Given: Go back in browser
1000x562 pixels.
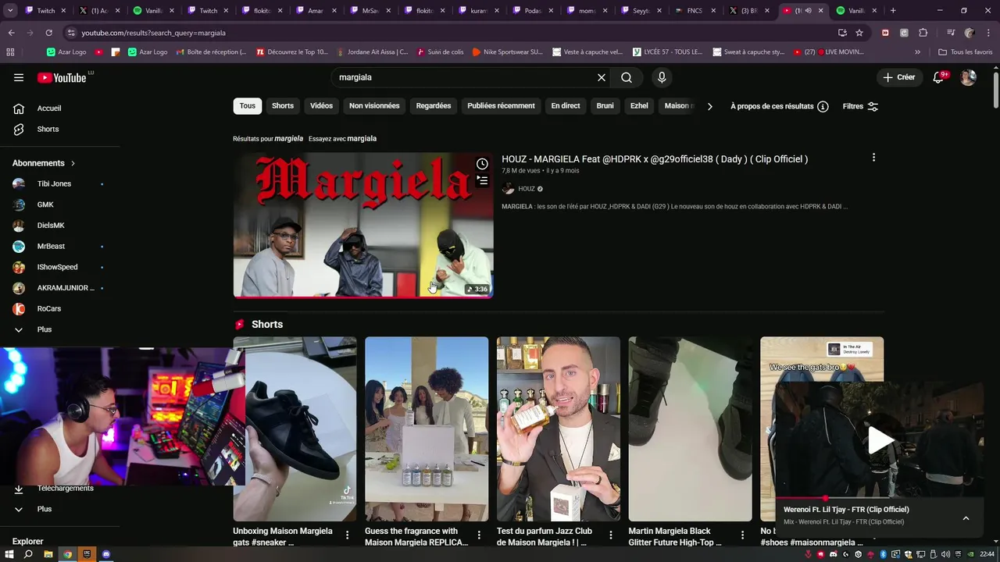Looking at the screenshot, I should (x=11, y=33).
